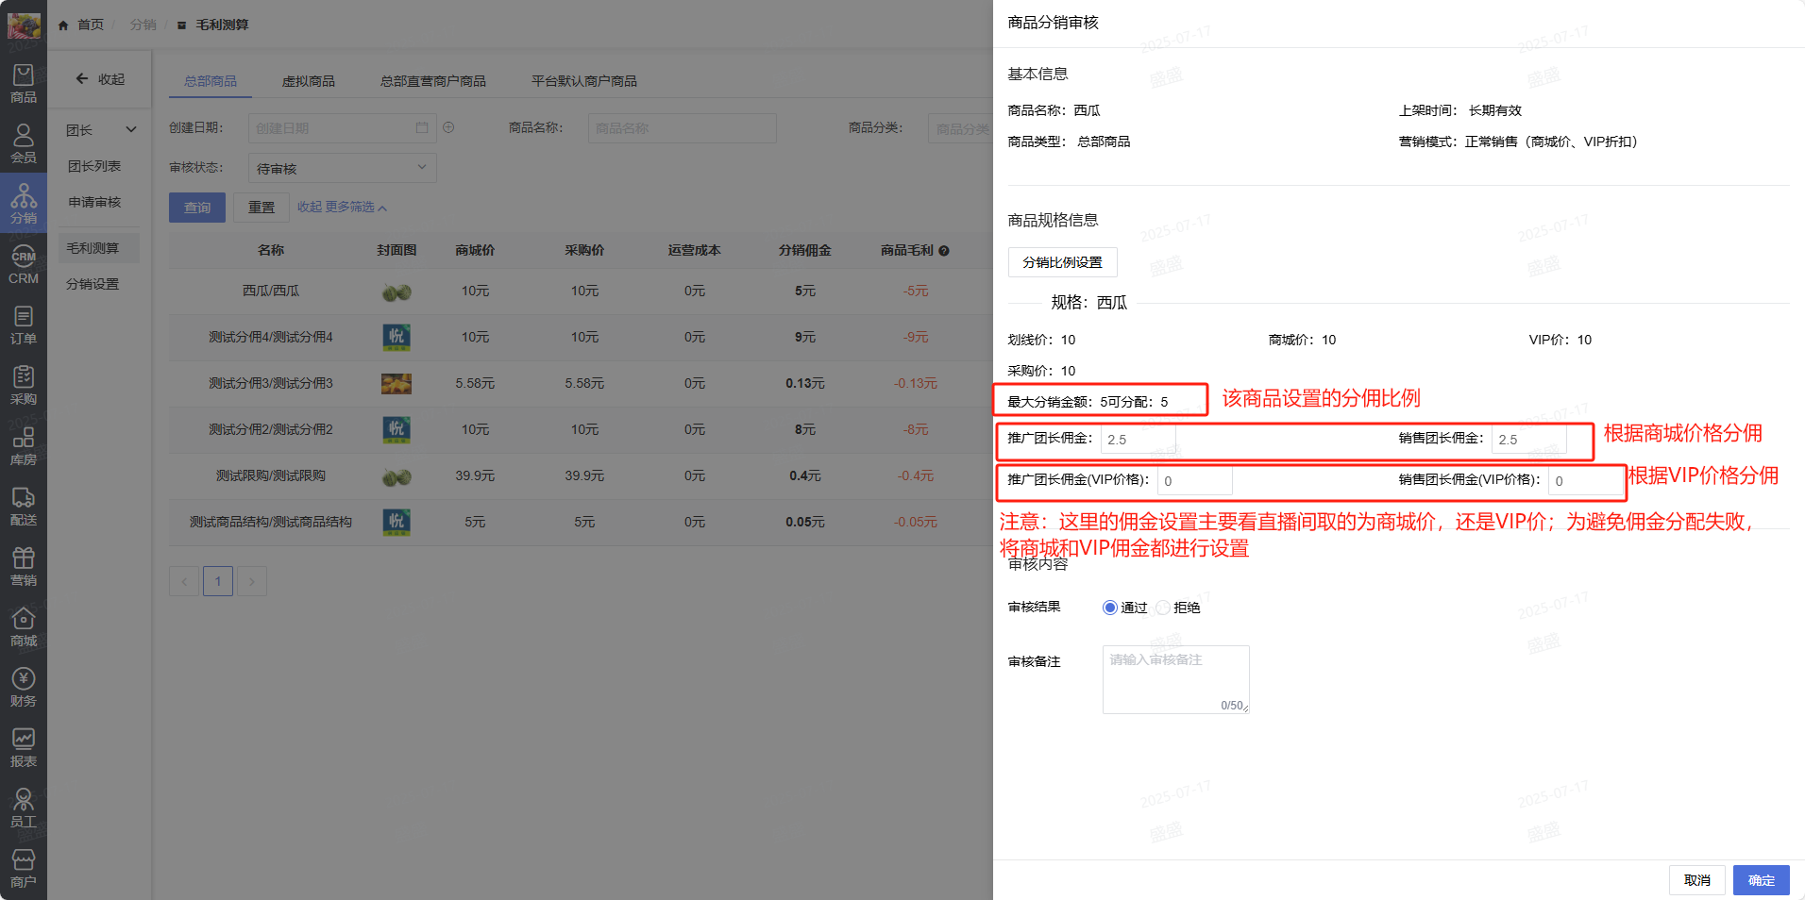Go to CRM section in sidebar
The height and width of the screenshot is (900, 1805).
pyautogui.click(x=24, y=264)
